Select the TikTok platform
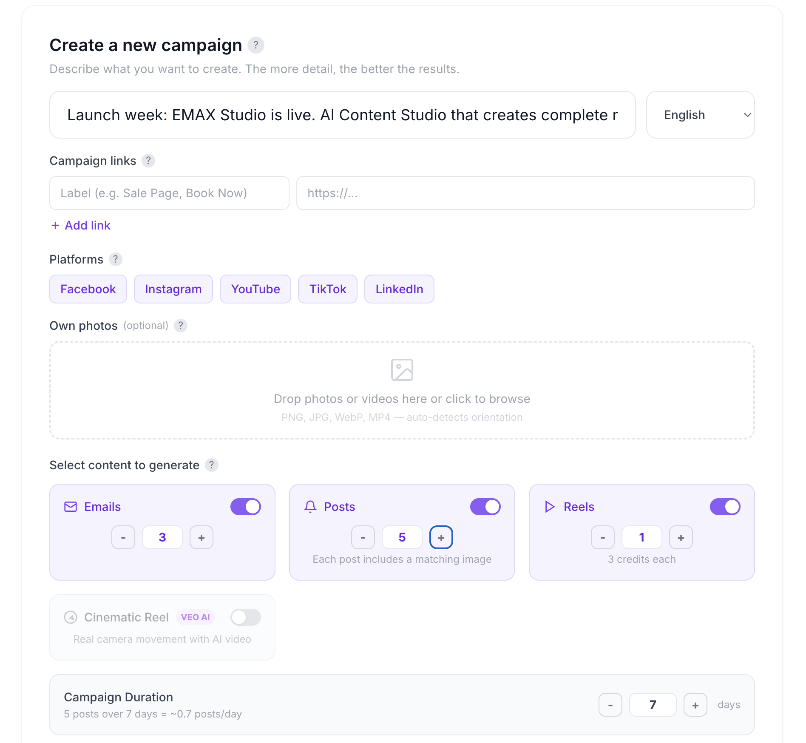The height and width of the screenshot is (743, 806). [x=327, y=289]
